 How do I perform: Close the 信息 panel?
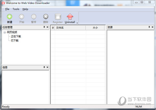(47, 67)
